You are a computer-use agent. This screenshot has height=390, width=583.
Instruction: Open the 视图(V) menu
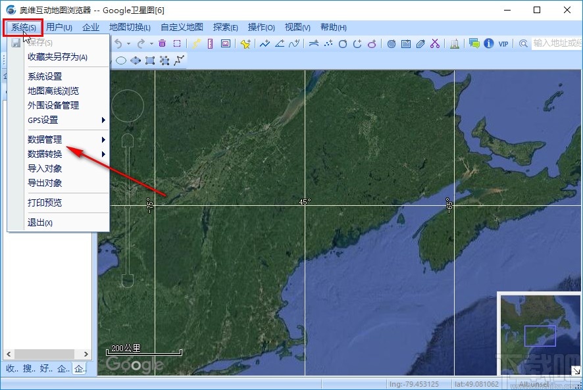tap(297, 28)
